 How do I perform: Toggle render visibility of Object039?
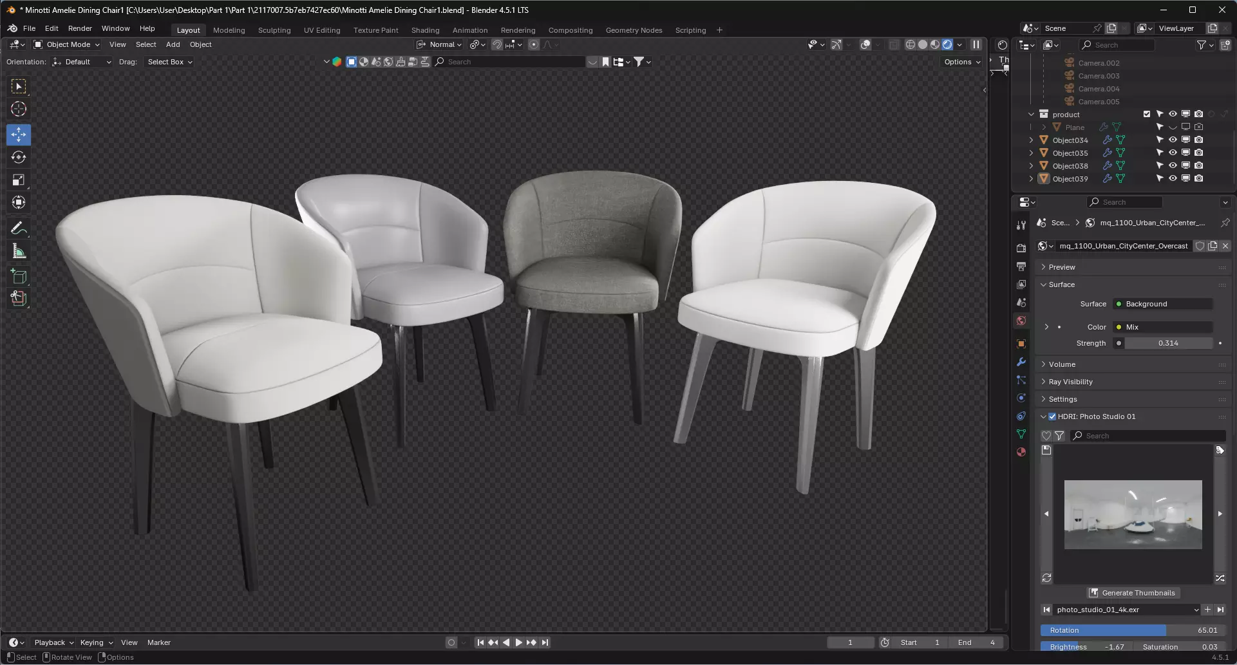1198,178
